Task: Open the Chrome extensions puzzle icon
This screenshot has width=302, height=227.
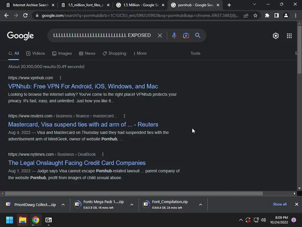Action: click(267, 15)
